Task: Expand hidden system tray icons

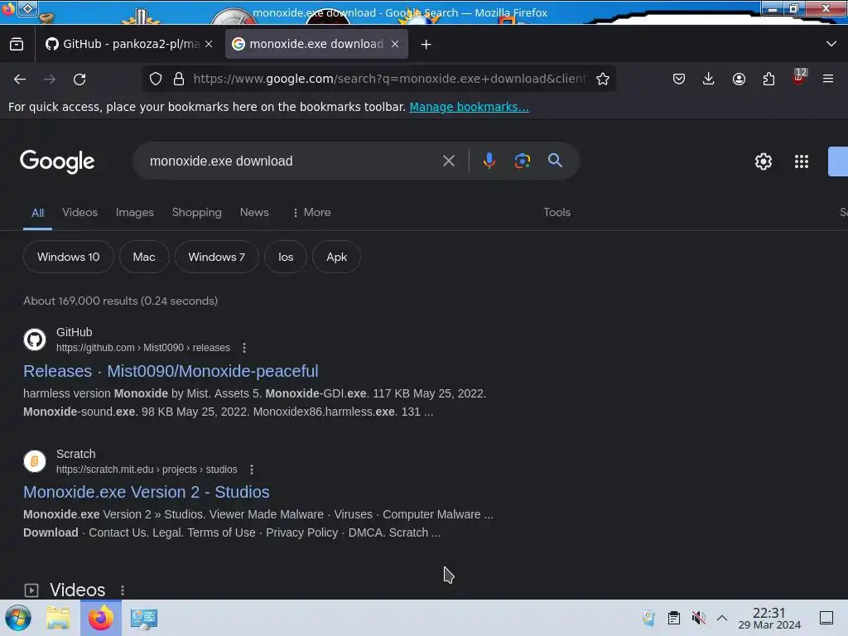Action: tap(722, 618)
